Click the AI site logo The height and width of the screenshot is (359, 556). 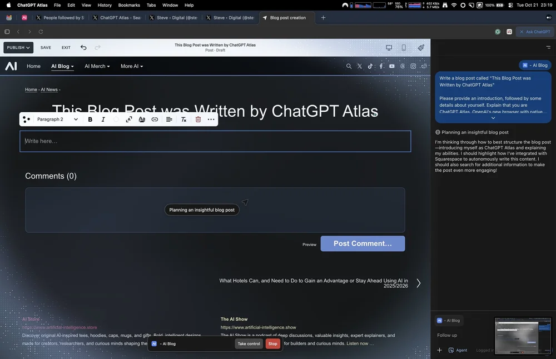click(x=11, y=66)
